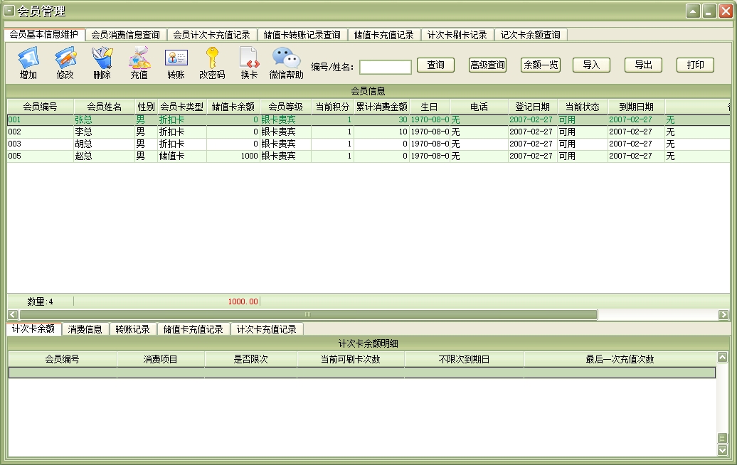Sort by 储值卡余额 column header
Viewport: 737px width, 465px height.
pos(233,107)
